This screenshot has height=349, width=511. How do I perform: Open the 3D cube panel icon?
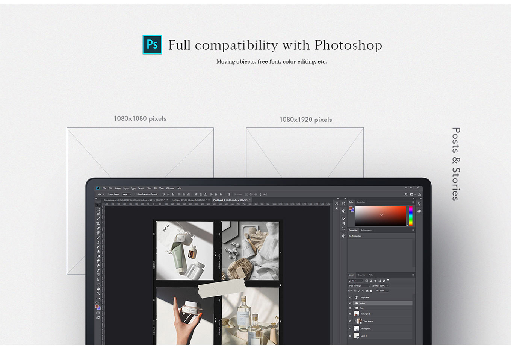(343, 236)
